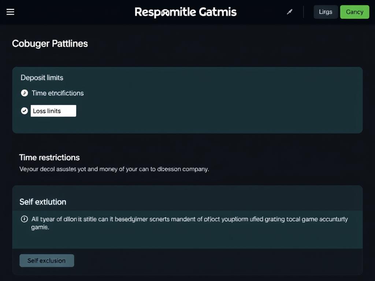Toggle the checkmark beside Loss limits
This screenshot has height=281, width=375.
tap(25, 111)
